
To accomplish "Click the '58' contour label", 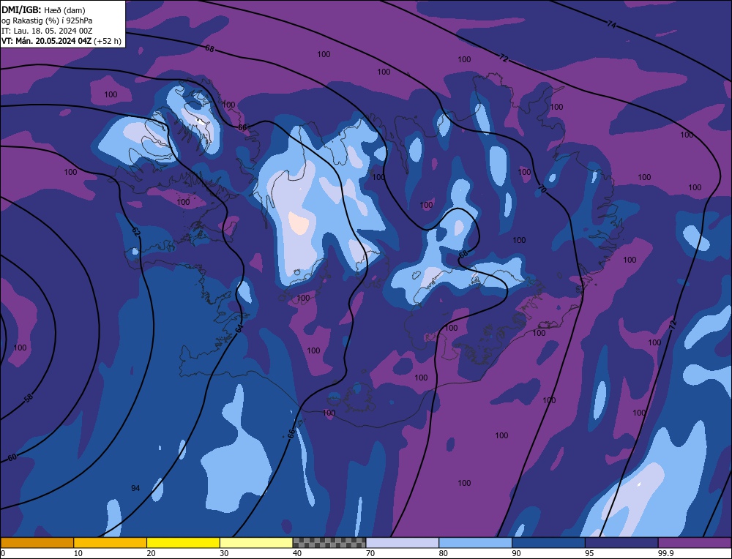I will point(29,398).
